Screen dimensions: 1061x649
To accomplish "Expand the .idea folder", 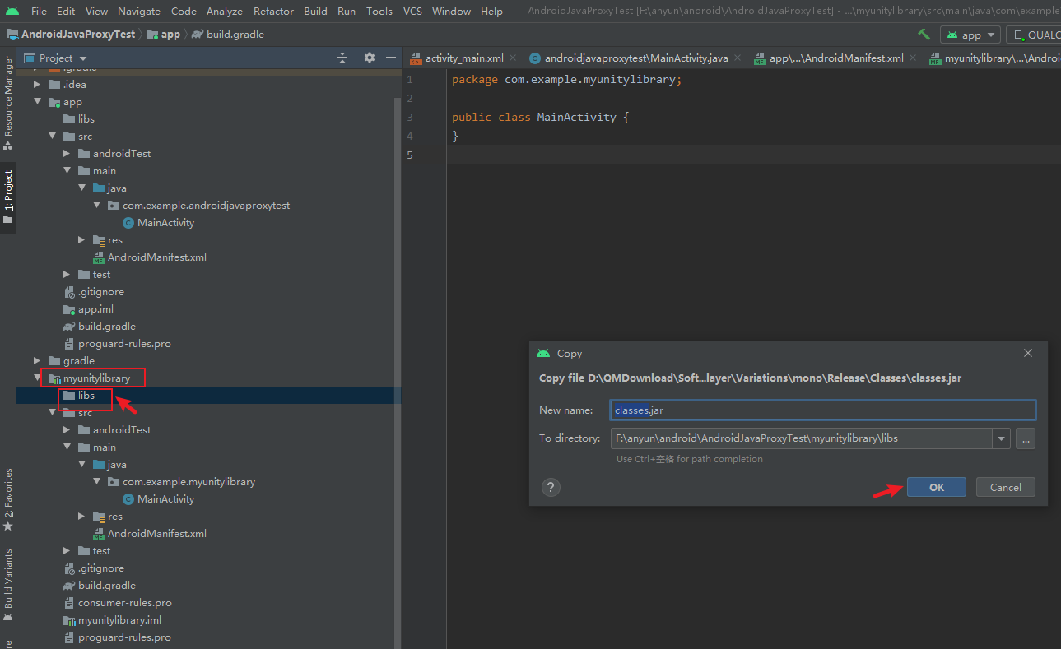I will coord(36,84).
